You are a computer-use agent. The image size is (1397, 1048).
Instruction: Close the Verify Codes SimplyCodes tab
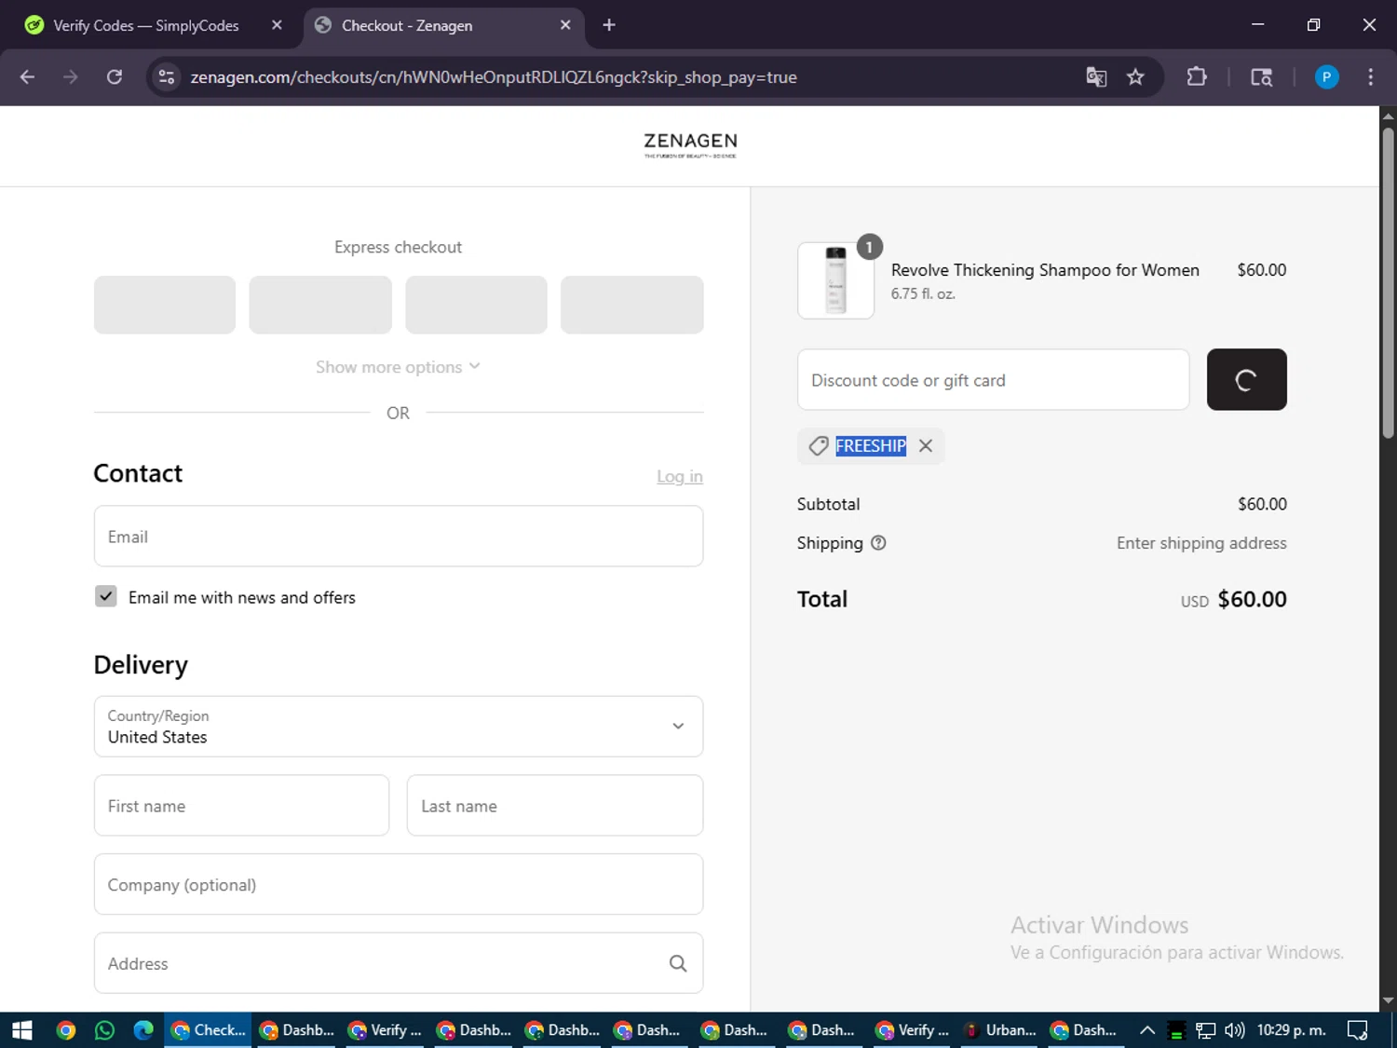click(x=277, y=25)
